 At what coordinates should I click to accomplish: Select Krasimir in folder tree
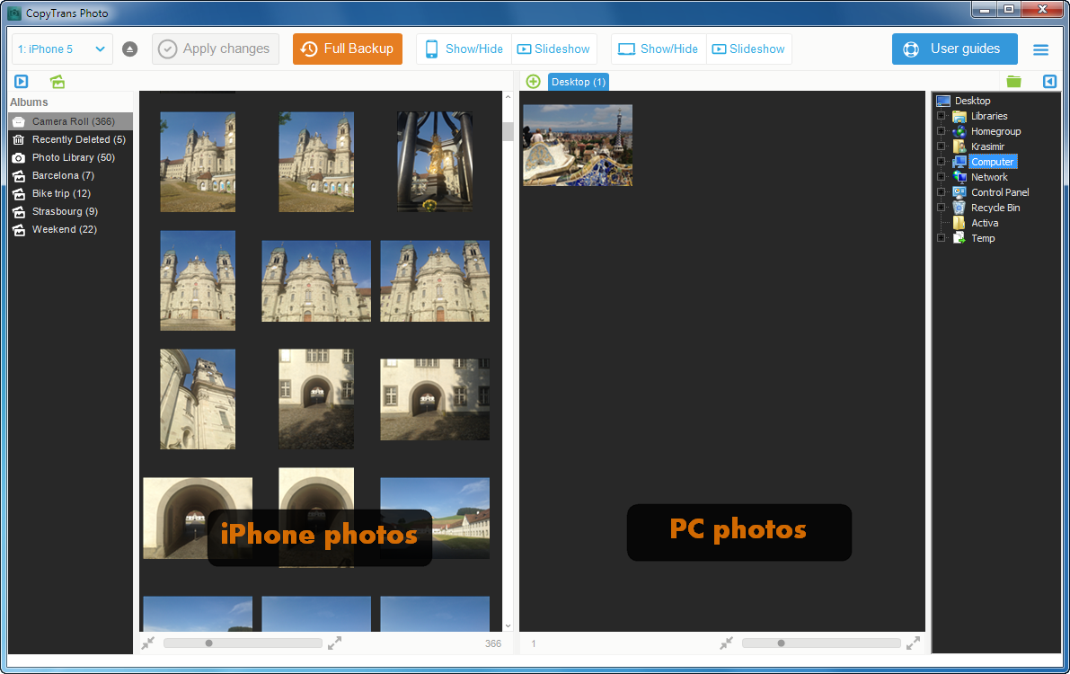click(987, 146)
